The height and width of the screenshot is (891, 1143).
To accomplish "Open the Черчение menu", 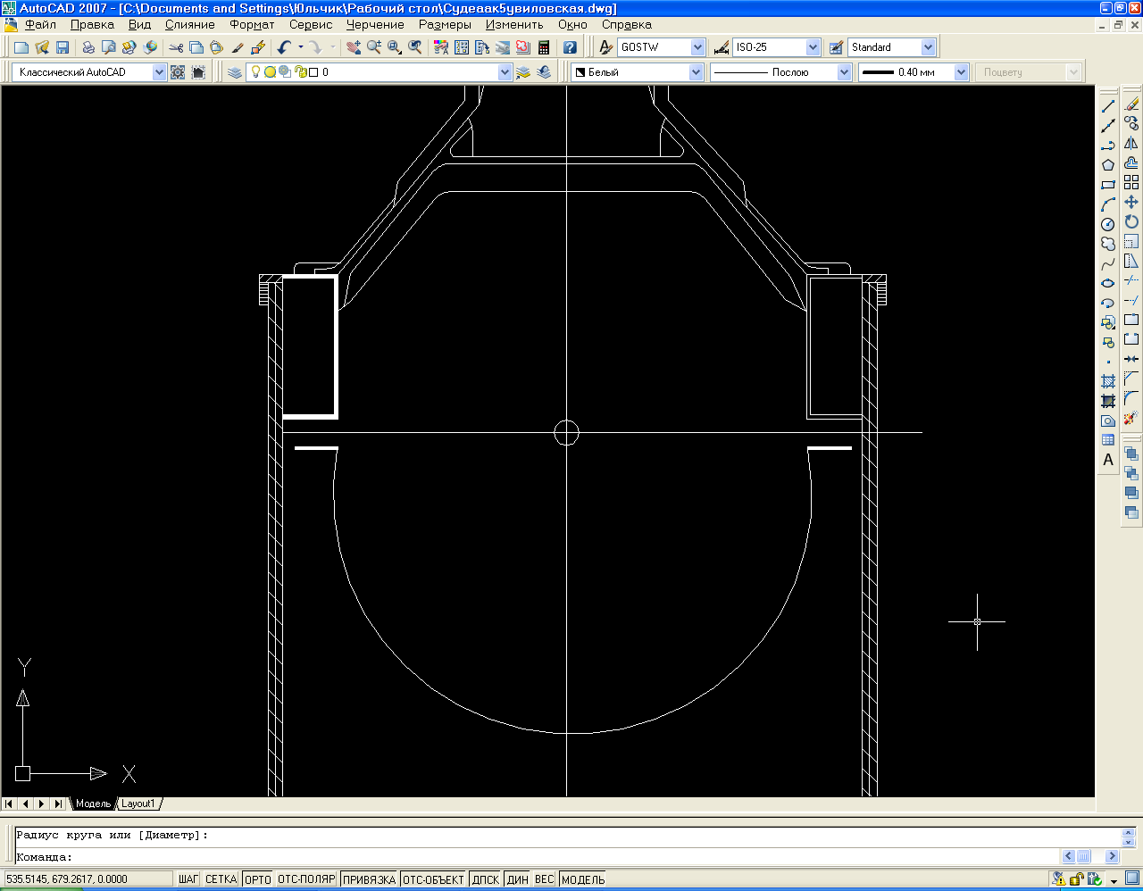I will 375,25.
